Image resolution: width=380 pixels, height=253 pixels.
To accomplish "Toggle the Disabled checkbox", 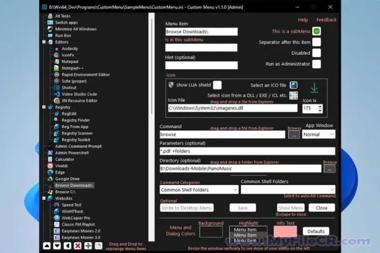I will point(317,53).
